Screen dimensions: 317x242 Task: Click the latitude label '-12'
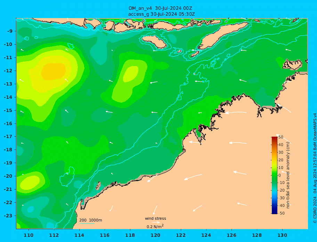tap(8, 71)
